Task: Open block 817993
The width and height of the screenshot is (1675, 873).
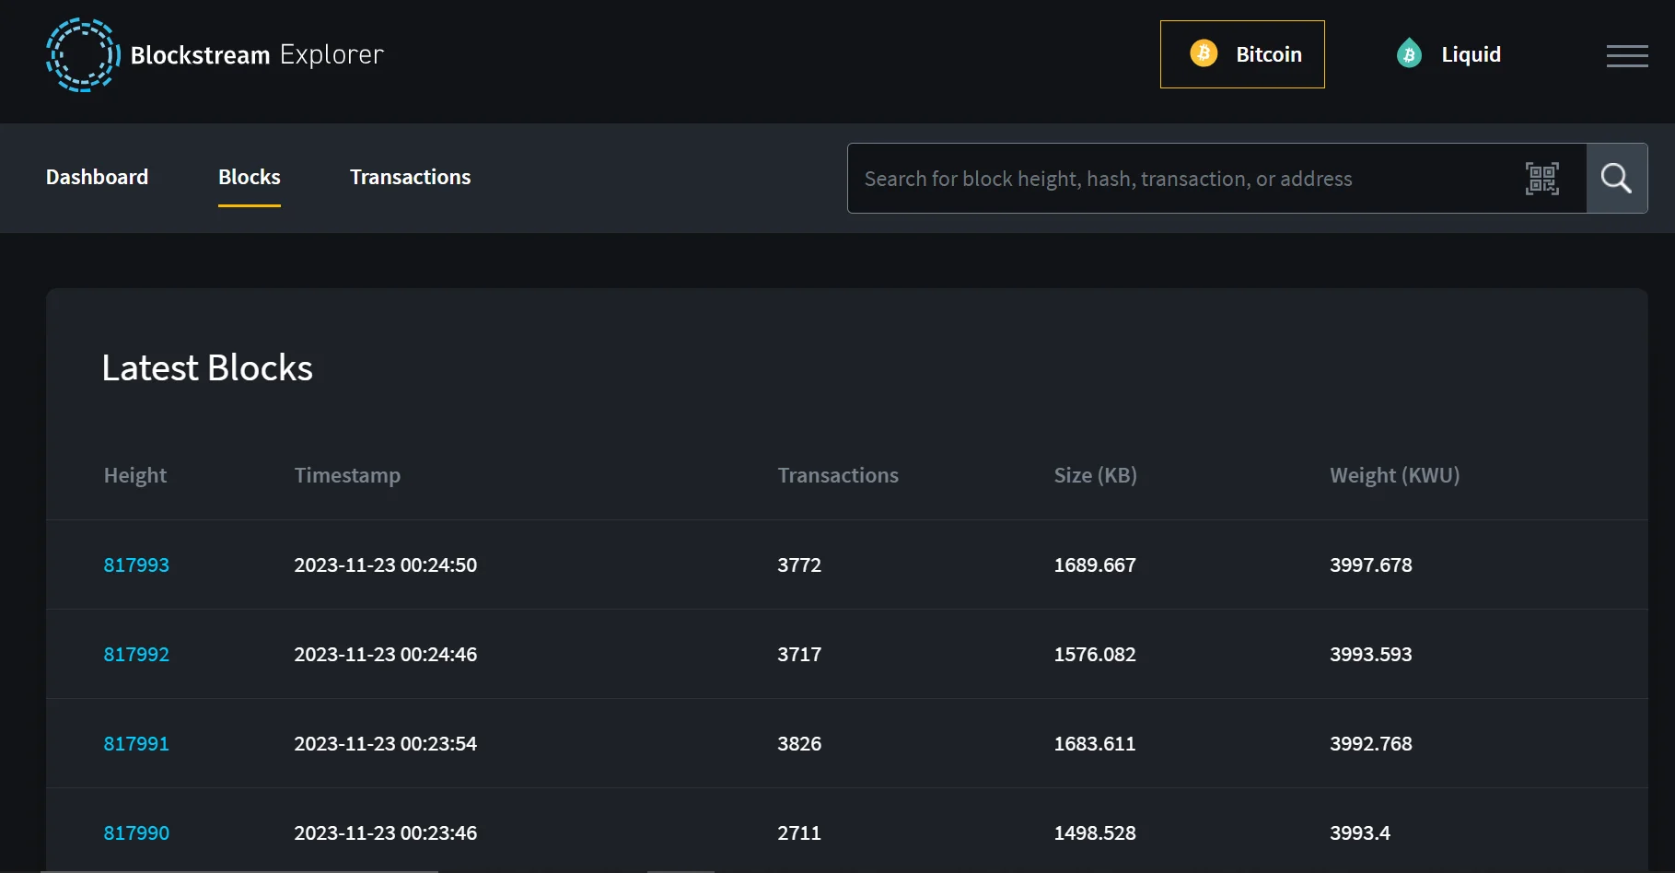Action: [x=136, y=565]
